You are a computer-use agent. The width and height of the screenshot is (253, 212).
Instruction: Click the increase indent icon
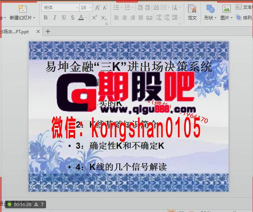148,7
